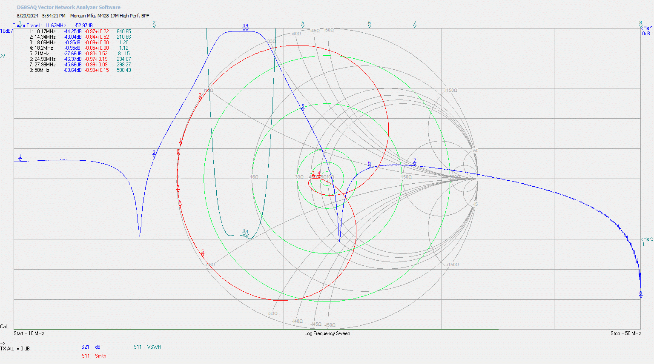Click the 500.43 VSWR value

(124, 70)
